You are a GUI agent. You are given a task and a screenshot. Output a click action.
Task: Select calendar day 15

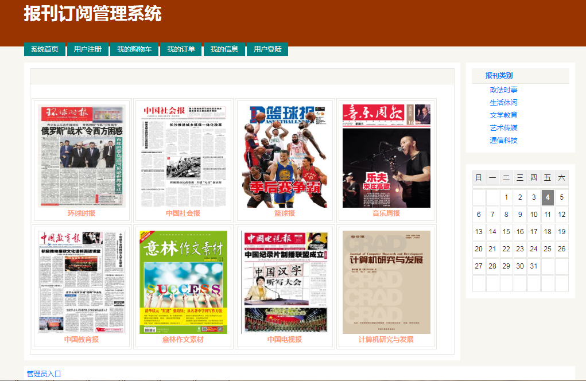coord(506,232)
